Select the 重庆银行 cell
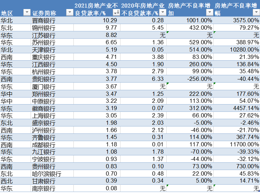Image resolution: width=260 pixels, height=193 pixels. click(x=52, y=57)
